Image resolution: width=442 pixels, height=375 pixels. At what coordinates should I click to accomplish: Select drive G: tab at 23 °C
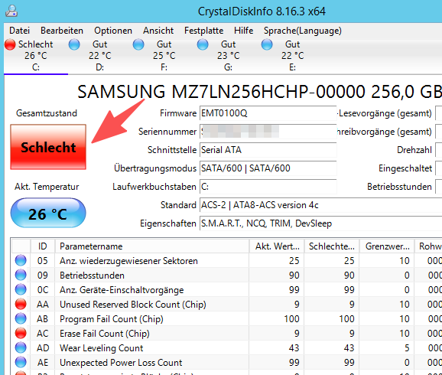(x=229, y=56)
